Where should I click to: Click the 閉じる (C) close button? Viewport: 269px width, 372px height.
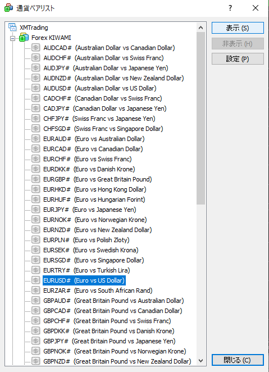(x=238, y=360)
